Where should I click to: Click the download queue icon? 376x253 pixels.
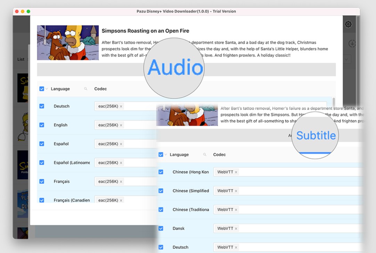pyautogui.click(x=352, y=44)
